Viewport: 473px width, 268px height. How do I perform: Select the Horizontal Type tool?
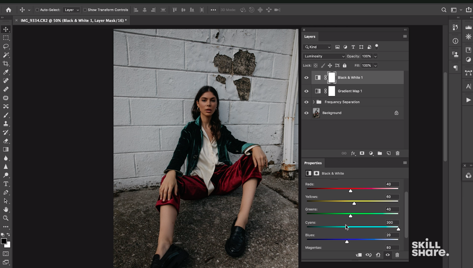tap(6, 184)
